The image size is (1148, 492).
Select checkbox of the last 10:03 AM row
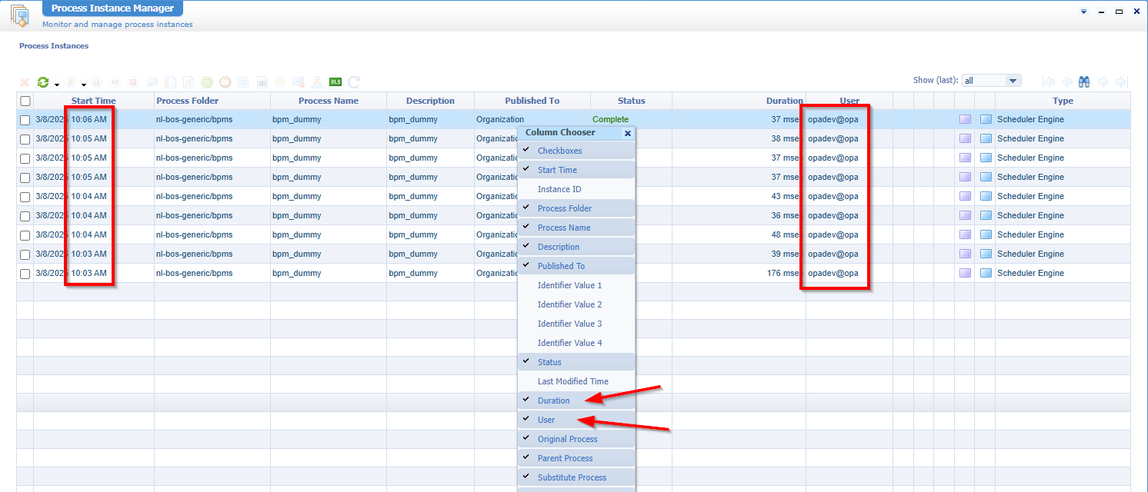(x=25, y=274)
